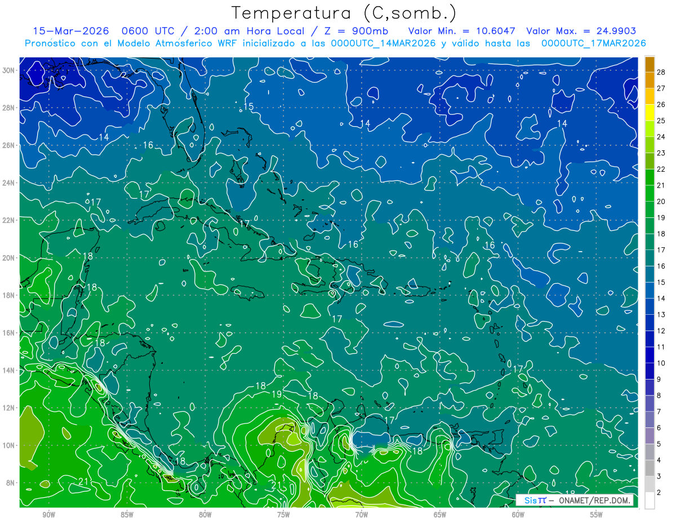Click color legend value "27"
Viewport: 676px width, 522px height.
click(x=661, y=88)
